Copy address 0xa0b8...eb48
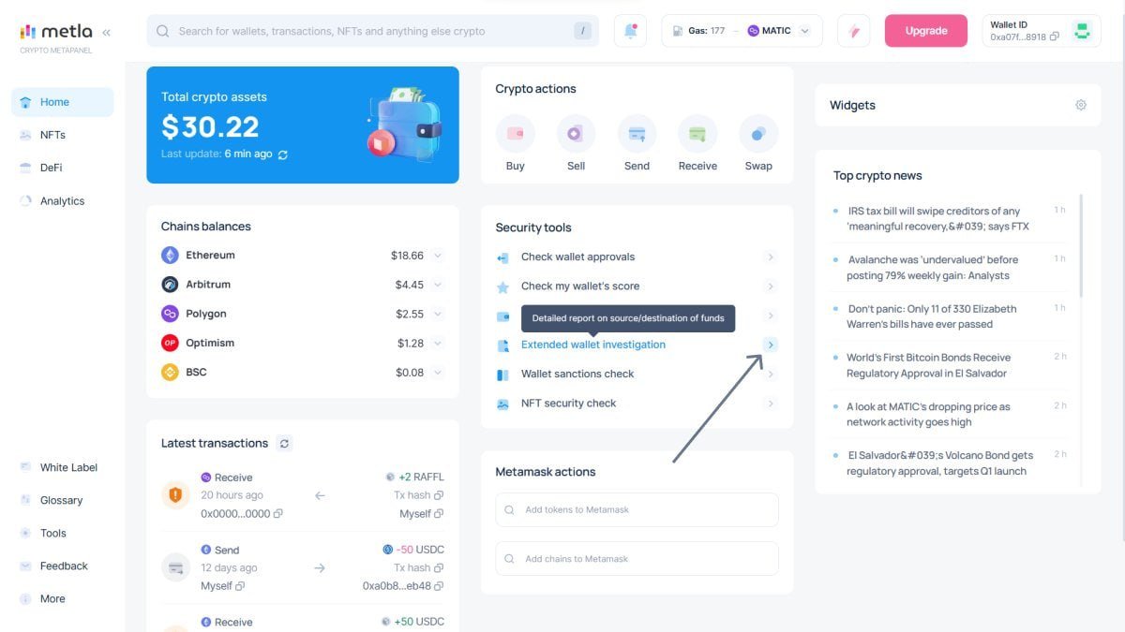Viewport: 1125px width, 632px height. coord(439,586)
